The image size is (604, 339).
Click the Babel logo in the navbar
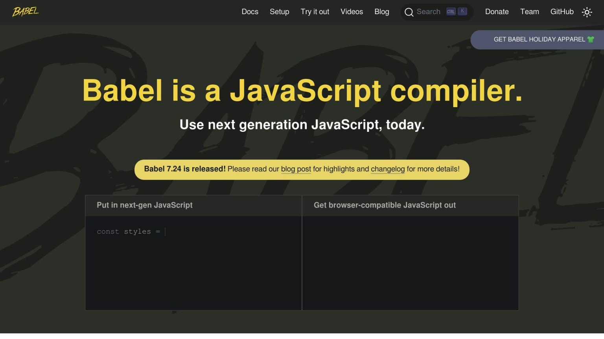[26, 11]
